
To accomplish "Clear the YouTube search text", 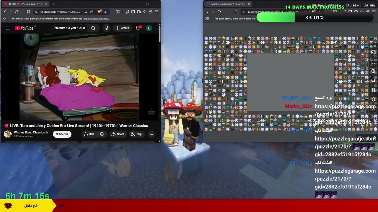I will (84, 28).
